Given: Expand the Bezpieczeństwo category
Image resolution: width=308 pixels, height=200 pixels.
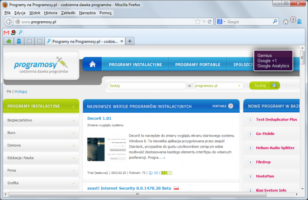Looking at the screenshot, I should point(41,120).
